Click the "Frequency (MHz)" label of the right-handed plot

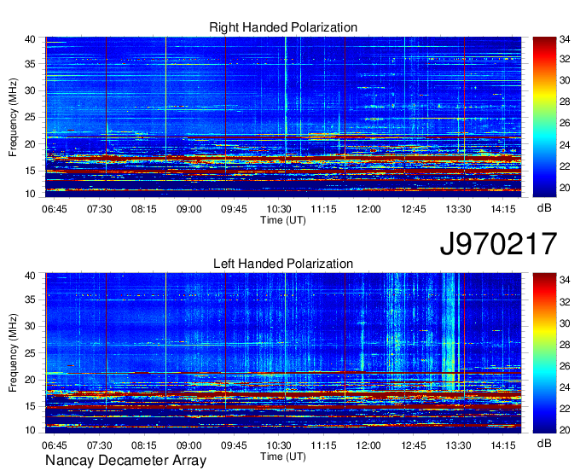13,117
